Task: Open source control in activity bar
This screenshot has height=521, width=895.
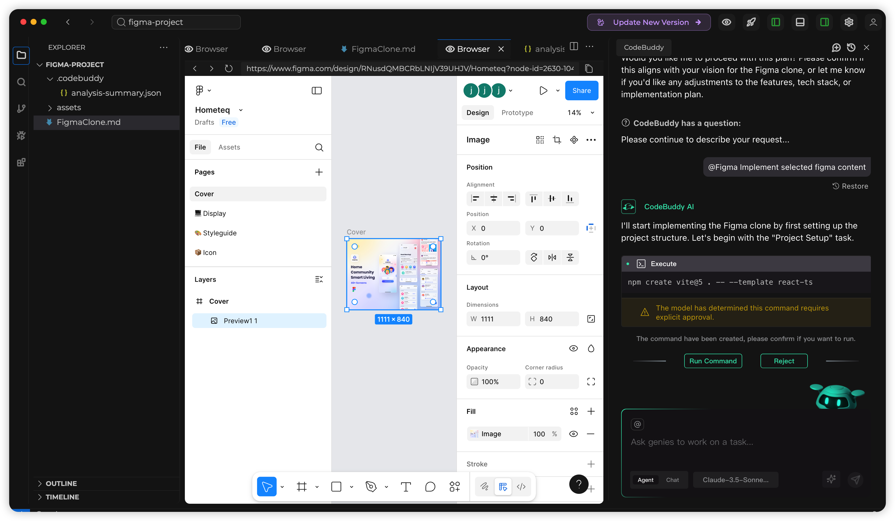Action: [x=21, y=108]
